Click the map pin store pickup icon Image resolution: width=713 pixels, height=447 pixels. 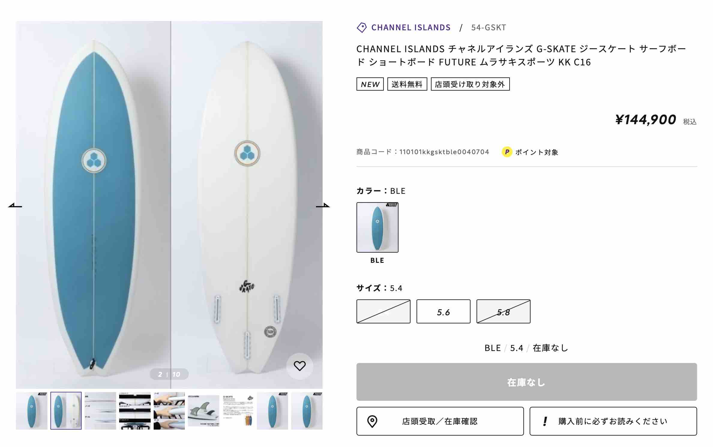372,421
